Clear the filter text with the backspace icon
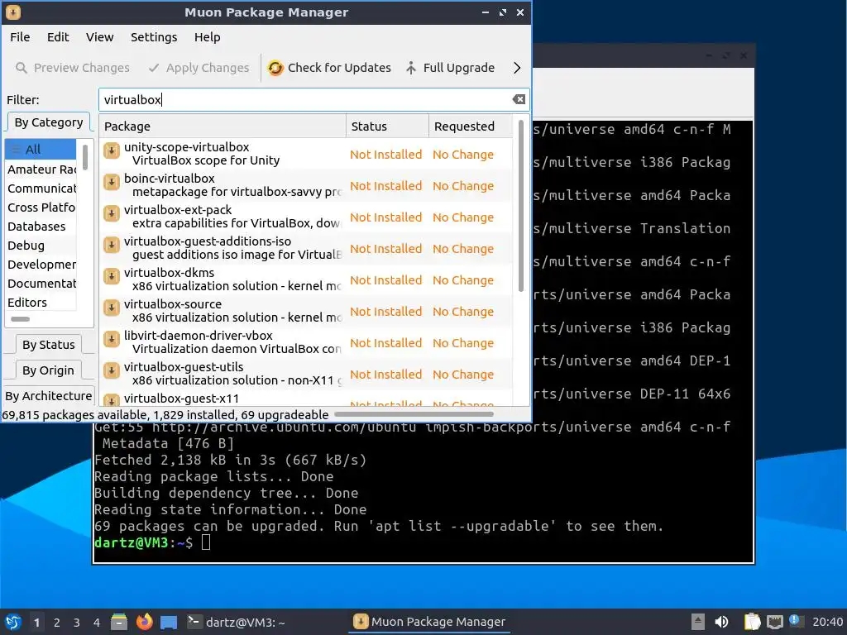Screen dimensions: 847x635 click(519, 99)
